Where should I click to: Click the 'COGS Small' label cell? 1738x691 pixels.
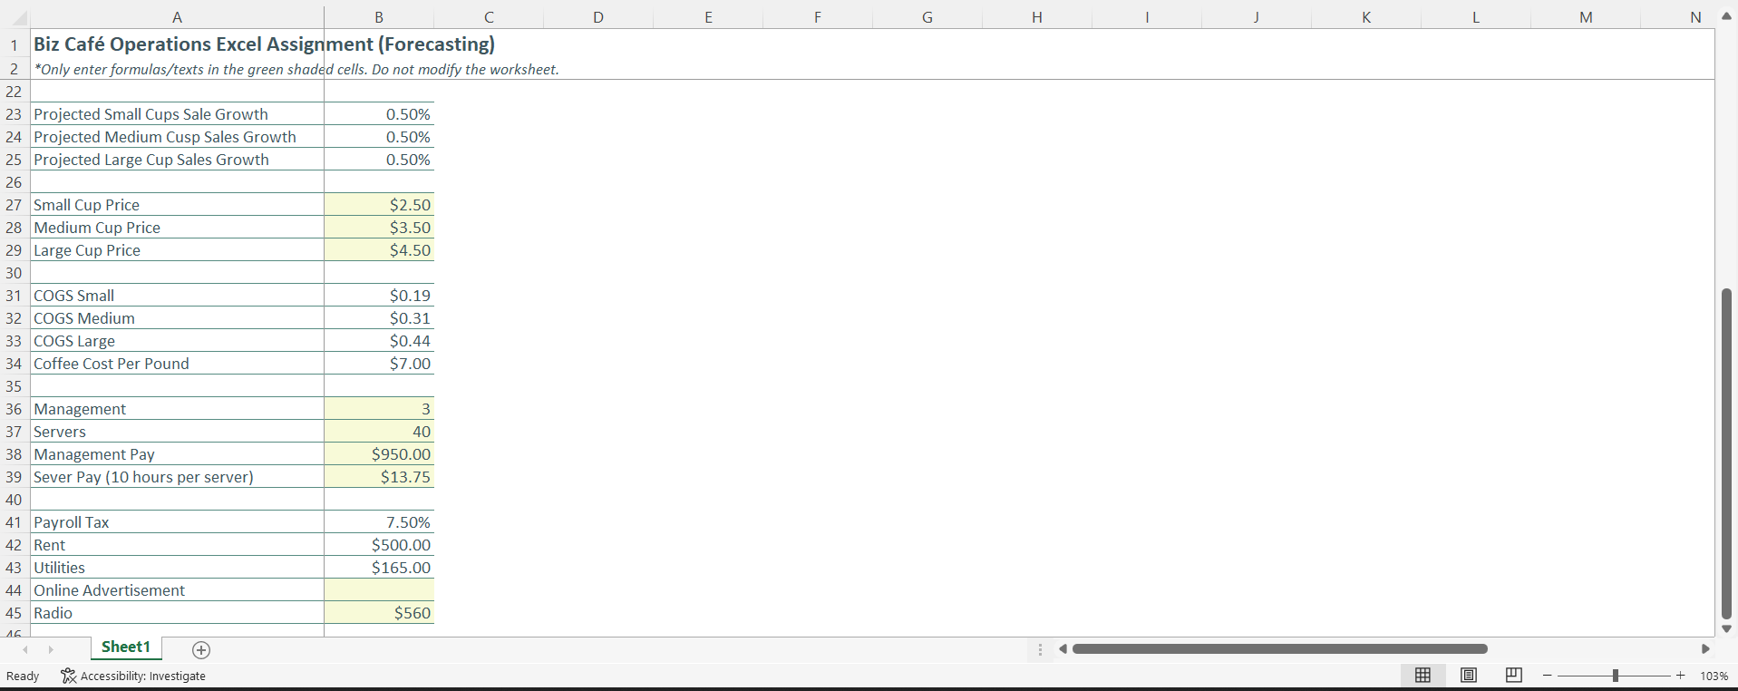(x=177, y=296)
